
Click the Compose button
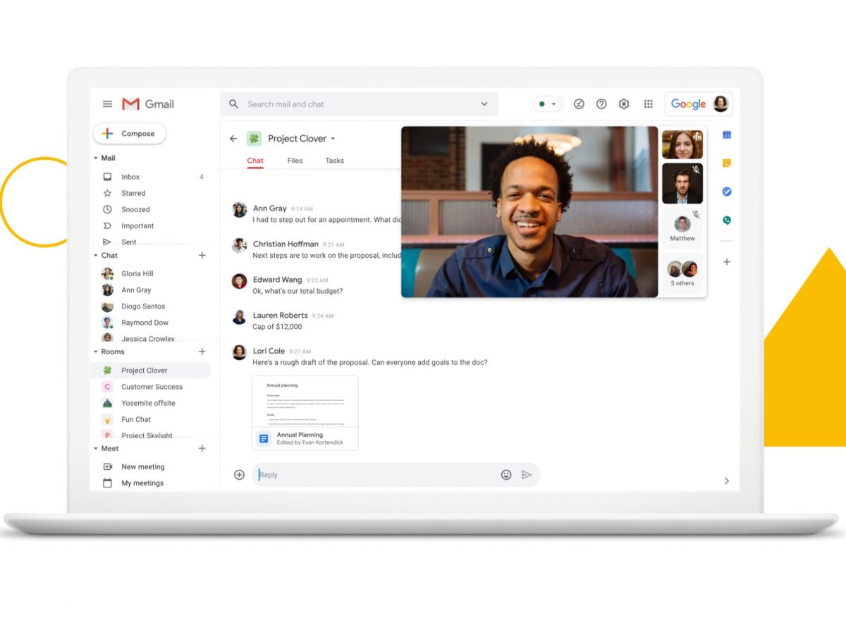[x=130, y=134]
